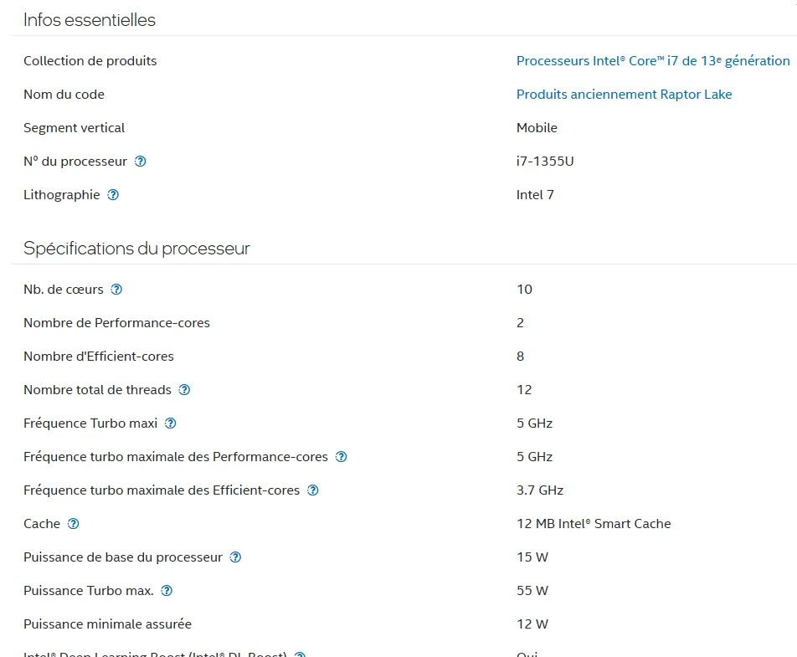Open help for Performance-cores turbo frequency
The width and height of the screenshot is (797, 657).
click(x=342, y=457)
